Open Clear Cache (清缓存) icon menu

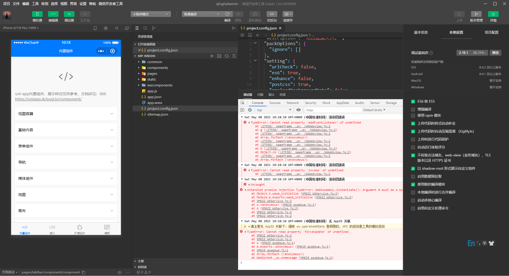coord(288,14)
